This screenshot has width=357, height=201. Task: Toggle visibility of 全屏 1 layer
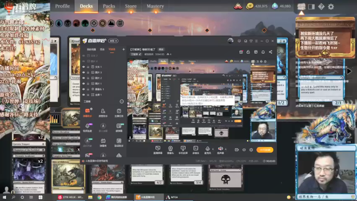point(83,95)
